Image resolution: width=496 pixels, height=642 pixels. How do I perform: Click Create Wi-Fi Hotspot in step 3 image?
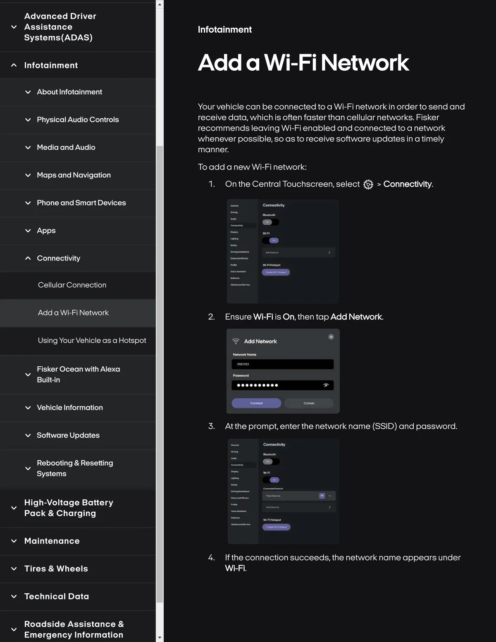click(x=276, y=527)
